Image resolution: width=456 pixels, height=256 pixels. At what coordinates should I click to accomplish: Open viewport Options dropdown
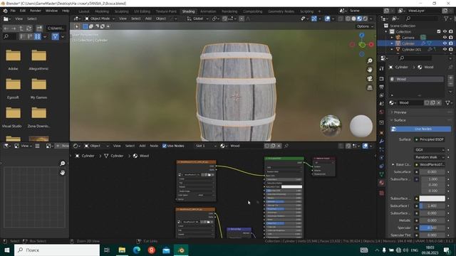tap(365, 26)
